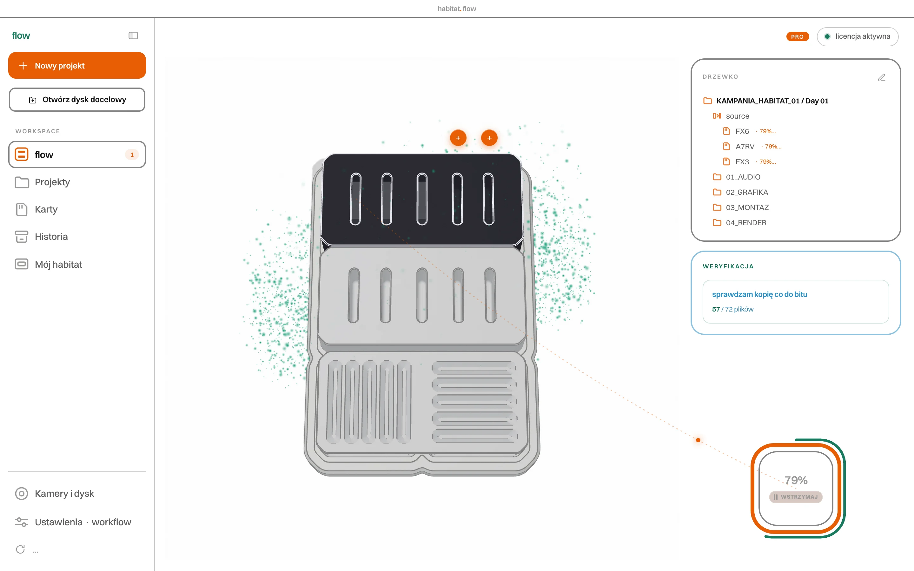Click the flow workspace orange icon
The height and width of the screenshot is (571, 914).
[x=22, y=154]
